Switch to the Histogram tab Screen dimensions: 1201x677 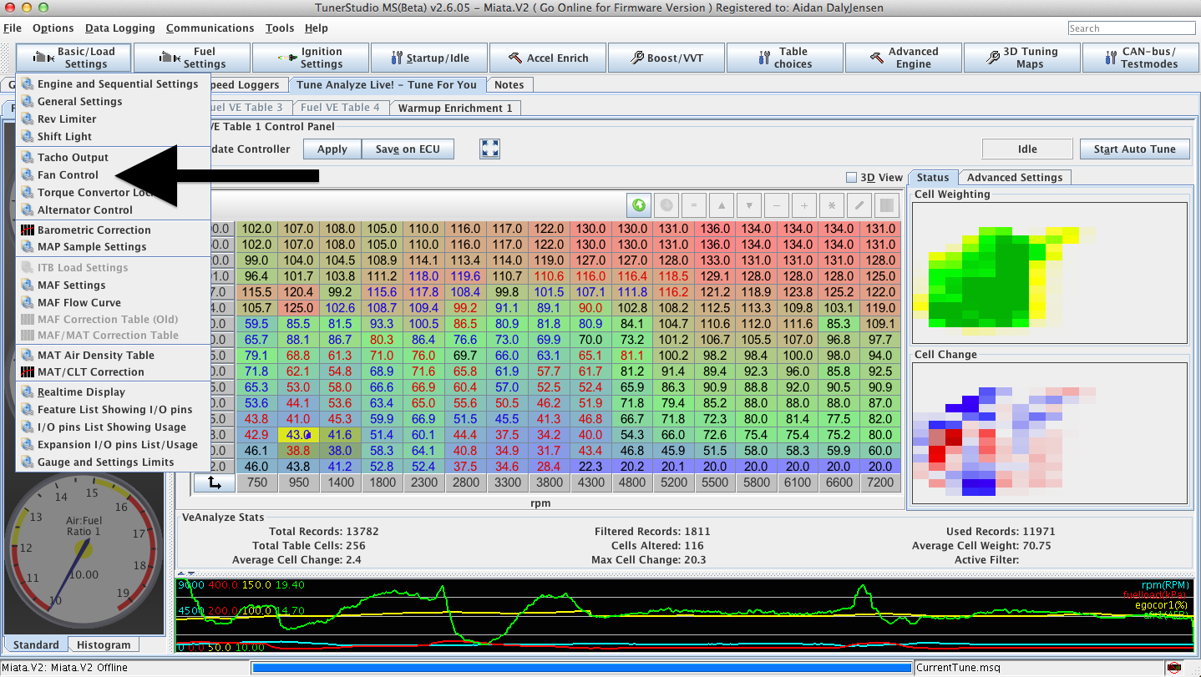(104, 644)
